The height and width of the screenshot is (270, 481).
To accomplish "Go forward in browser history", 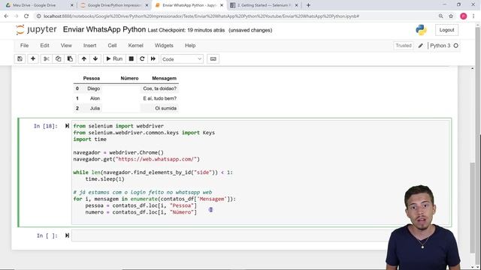I will (x=17, y=16).
